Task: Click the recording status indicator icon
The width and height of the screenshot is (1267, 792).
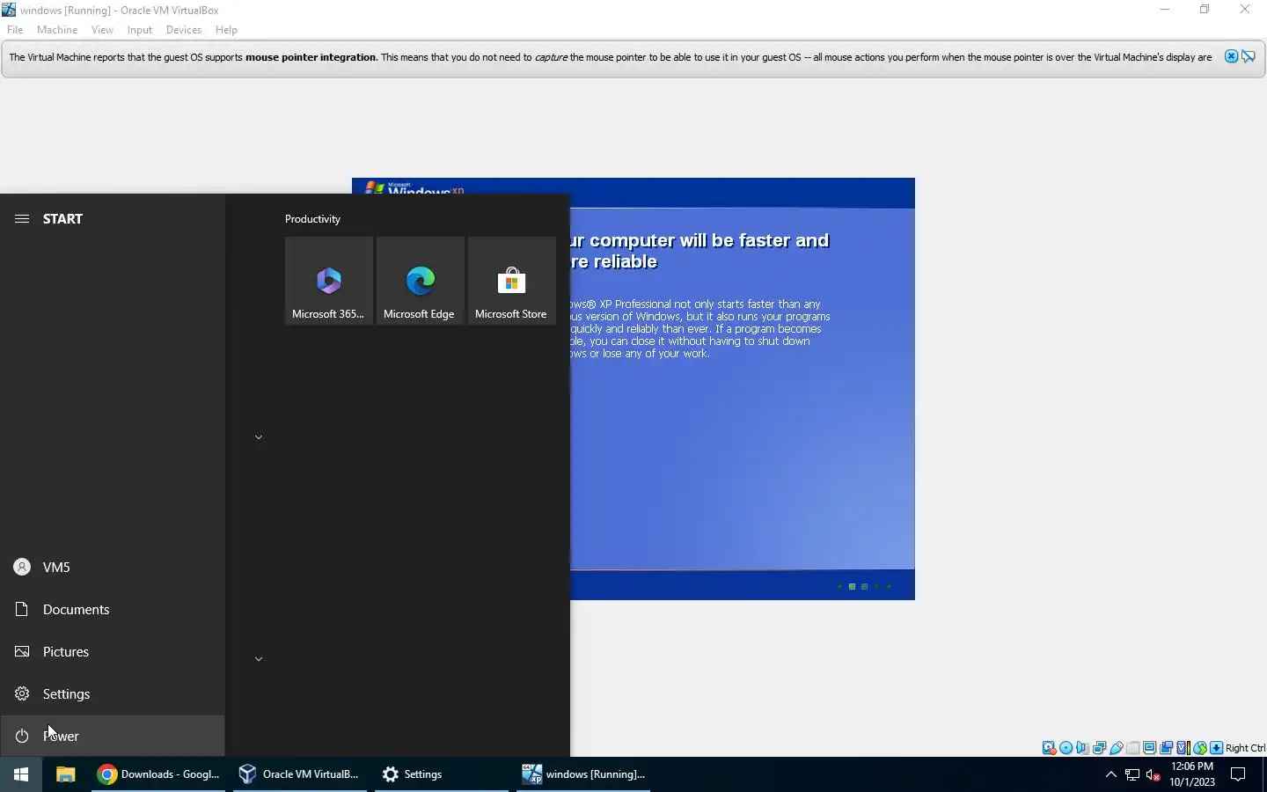Action: (1166, 748)
